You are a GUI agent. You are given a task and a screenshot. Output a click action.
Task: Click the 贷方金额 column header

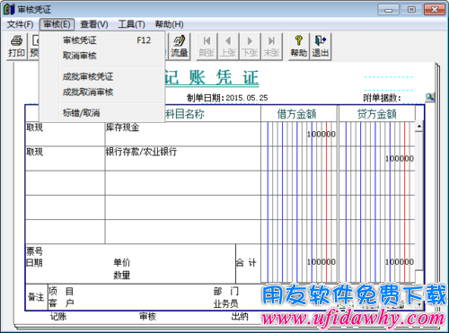pos(377,114)
